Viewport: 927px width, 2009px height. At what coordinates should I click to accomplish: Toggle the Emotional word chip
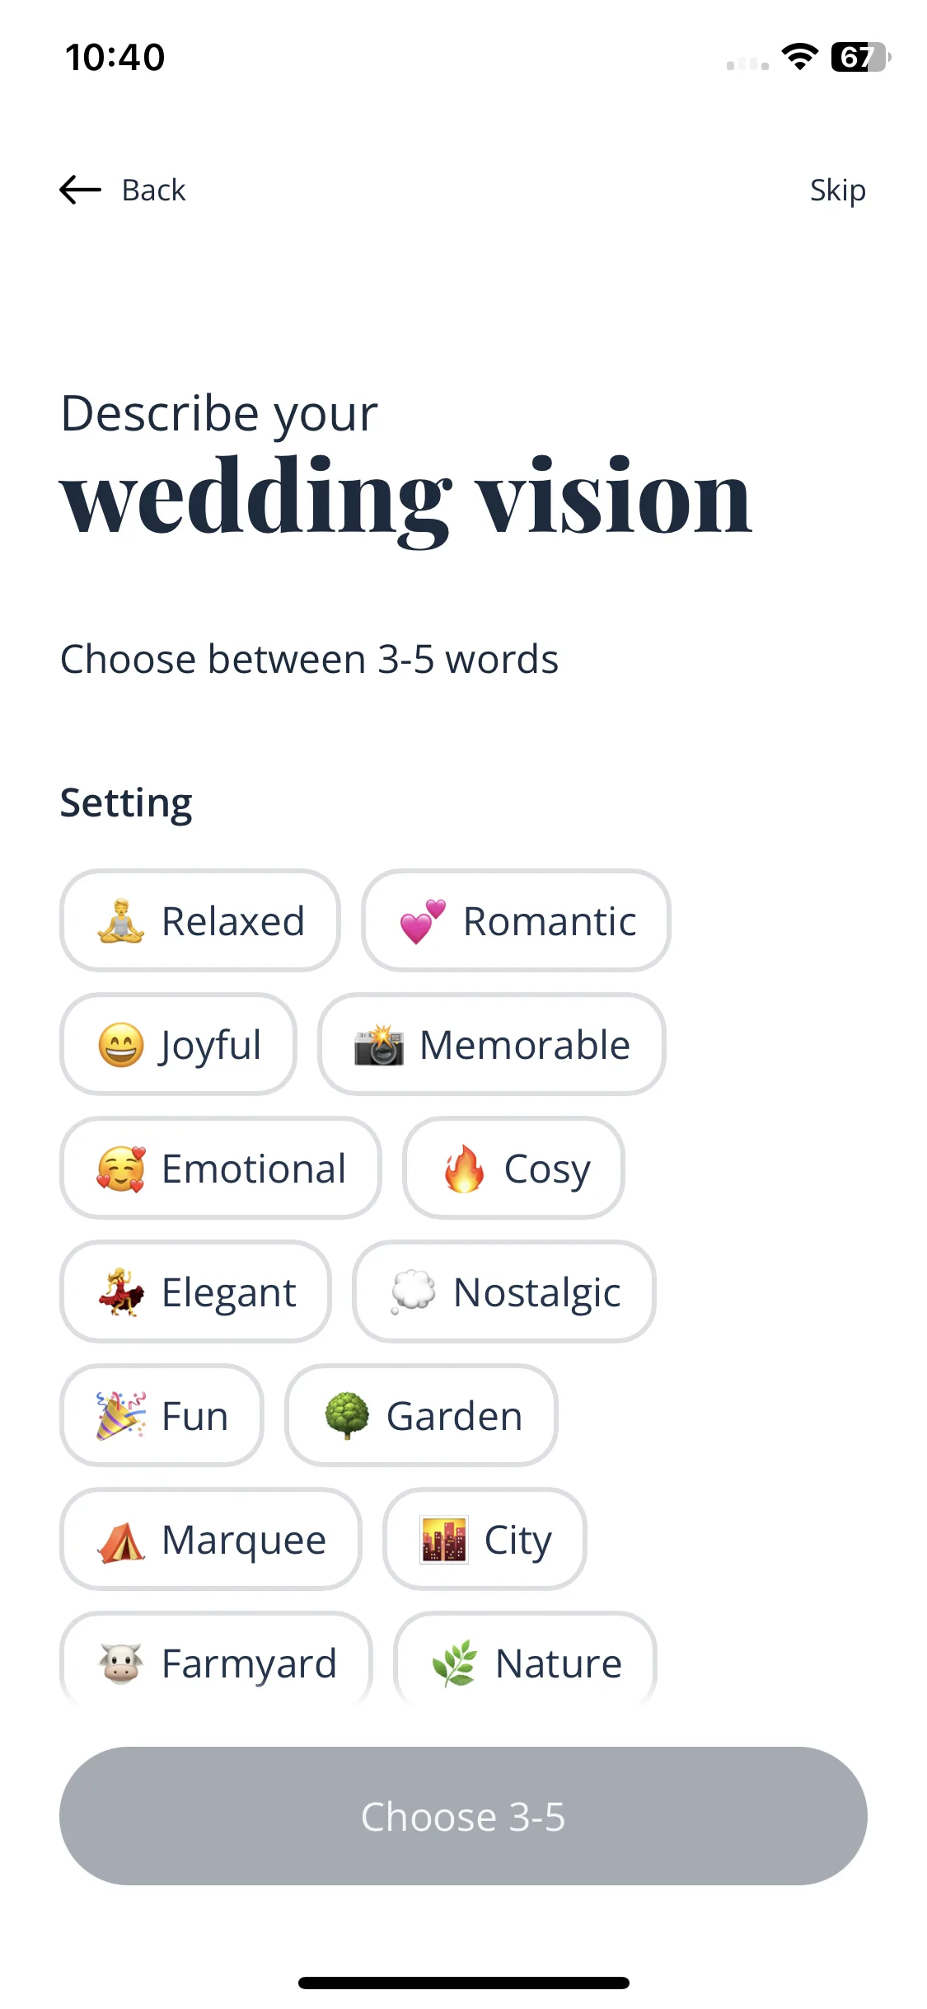pyautogui.click(x=221, y=1168)
